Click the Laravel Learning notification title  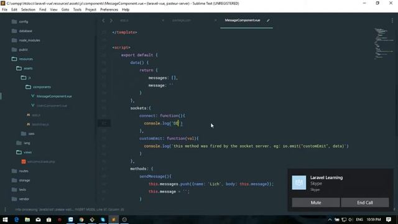pyautogui.click(x=326, y=178)
